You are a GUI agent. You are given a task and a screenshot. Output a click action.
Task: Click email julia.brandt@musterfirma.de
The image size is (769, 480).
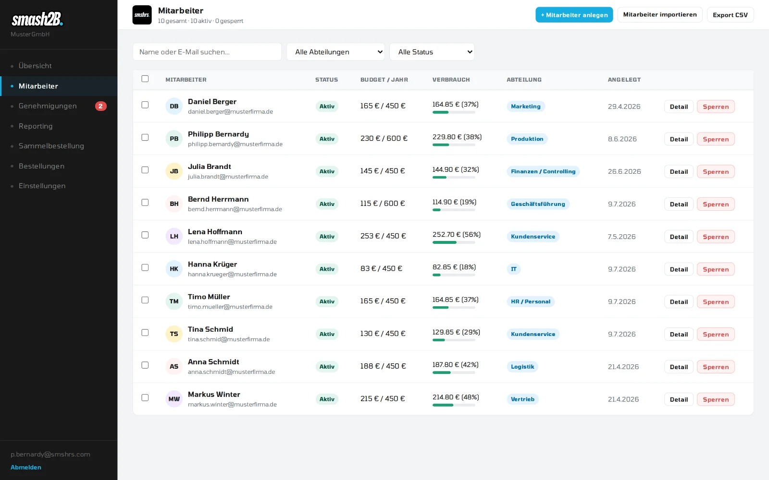[228, 177]
